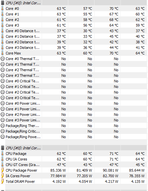Select the IA Cores Power row
The image size is (148, 191).
[74, 176]
